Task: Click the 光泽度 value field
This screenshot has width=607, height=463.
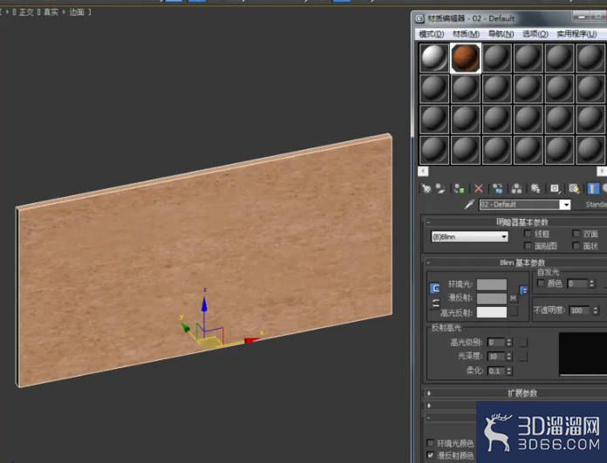Action: 496,356
